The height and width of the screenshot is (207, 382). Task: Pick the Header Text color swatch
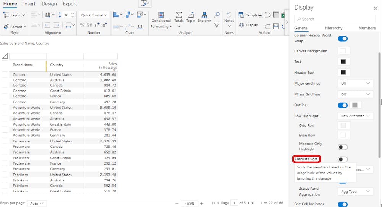click(343, 72)
